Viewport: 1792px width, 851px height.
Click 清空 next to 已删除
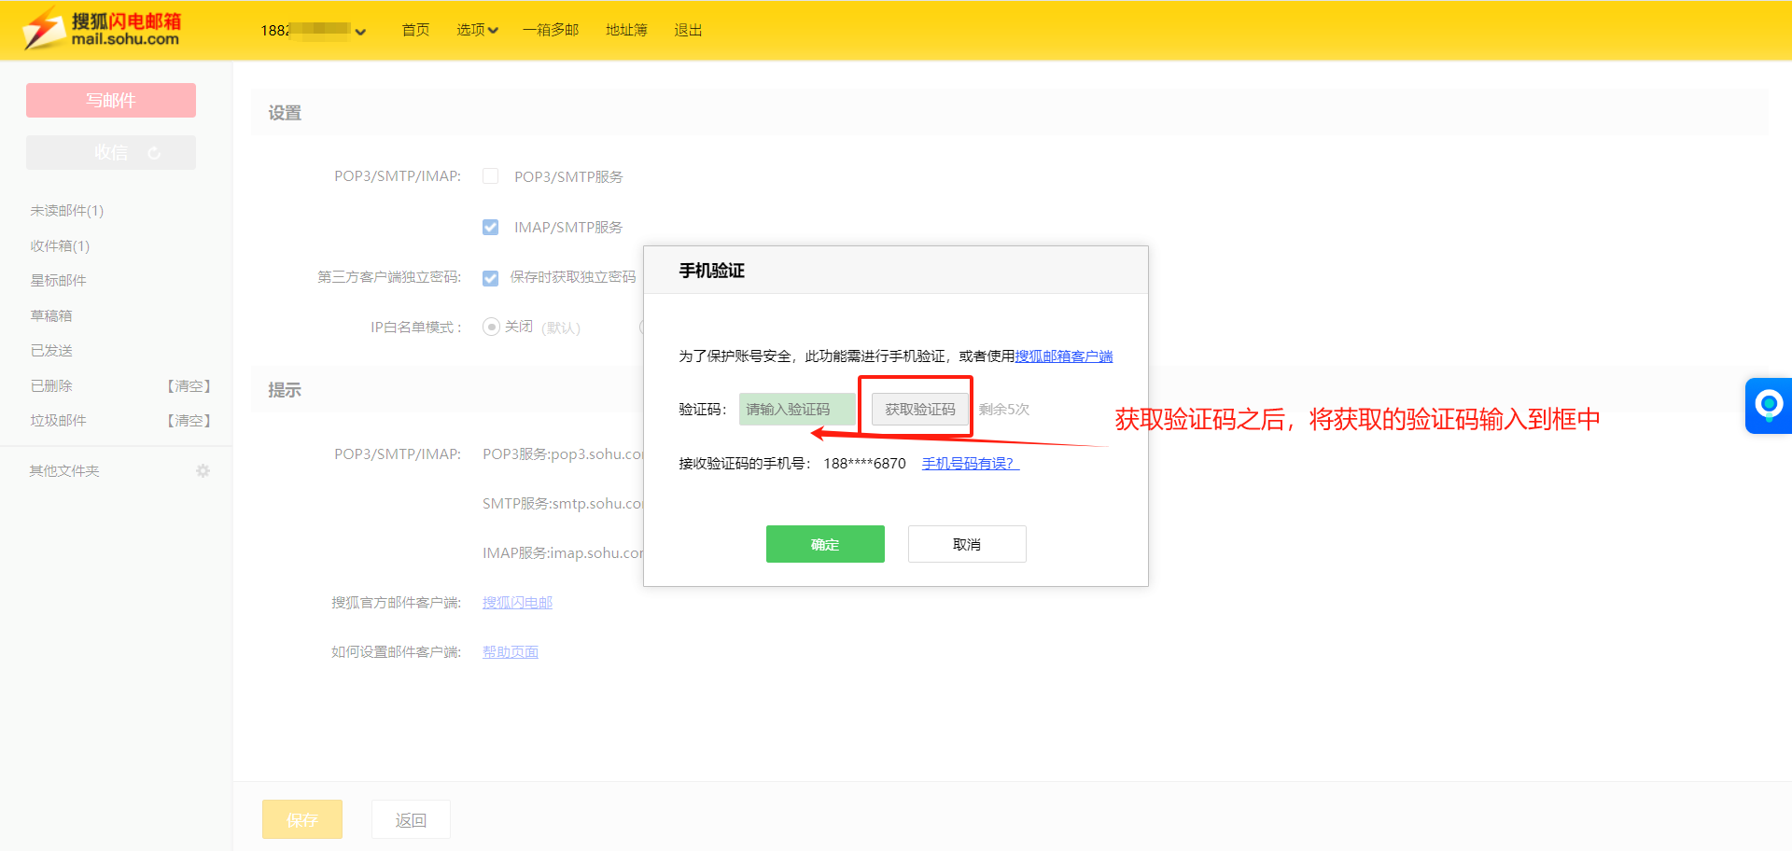tap(189, 386)
